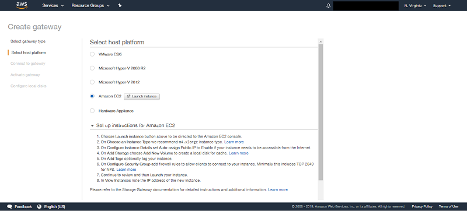Viewport: 467px width, 211px height.
Task: Click the Feedback speech bubble icon
Action: click(9, 206)
